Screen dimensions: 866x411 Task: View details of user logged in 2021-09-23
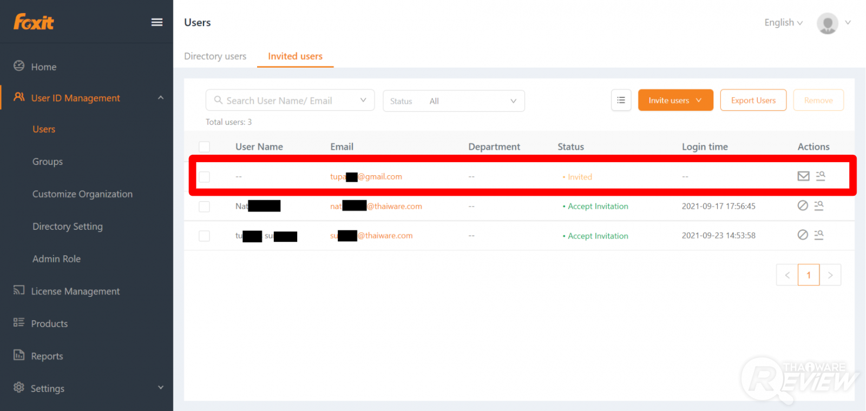tap(819, 235)
